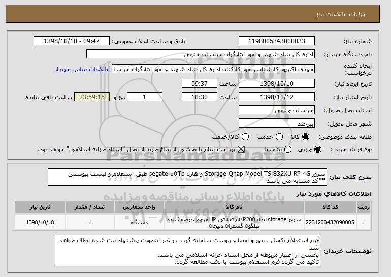This screenshot has width=391, height=277.
Task: Select the متوسط purchase type radio
Action: 288,149
